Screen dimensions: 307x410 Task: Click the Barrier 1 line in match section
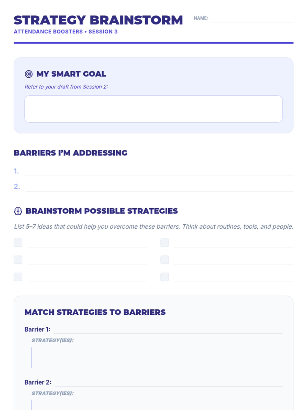point(168,330)
